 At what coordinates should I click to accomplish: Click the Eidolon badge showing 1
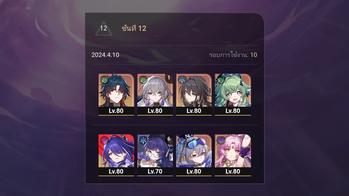pos(169,78)
